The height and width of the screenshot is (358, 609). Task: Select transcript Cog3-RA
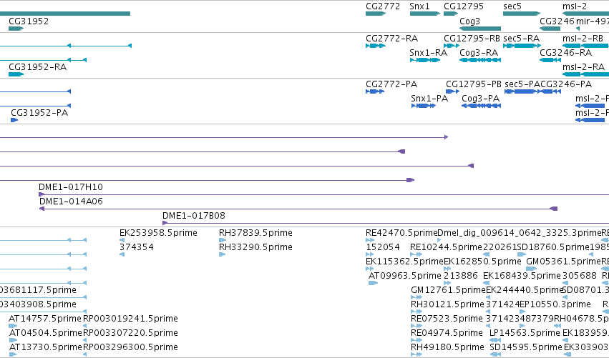(480, 60)
